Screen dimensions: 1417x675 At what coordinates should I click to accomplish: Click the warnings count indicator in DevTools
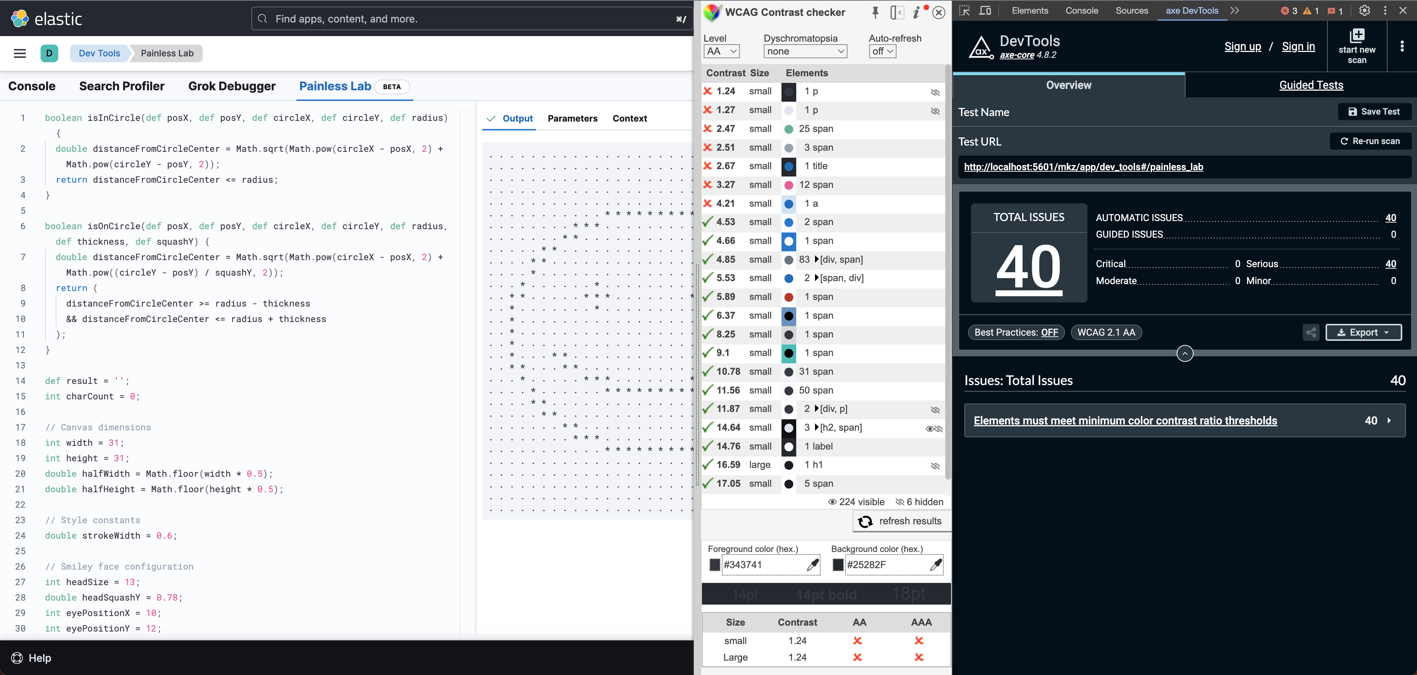[1310, 11]
